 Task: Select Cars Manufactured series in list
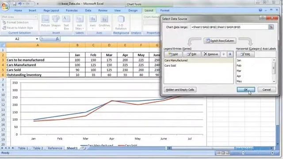pyautogui.click(x=199, y=61)
